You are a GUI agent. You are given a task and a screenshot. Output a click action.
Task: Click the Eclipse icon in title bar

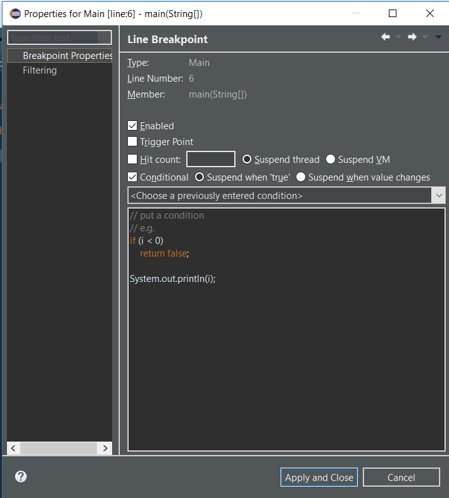(x=15, y=14)
